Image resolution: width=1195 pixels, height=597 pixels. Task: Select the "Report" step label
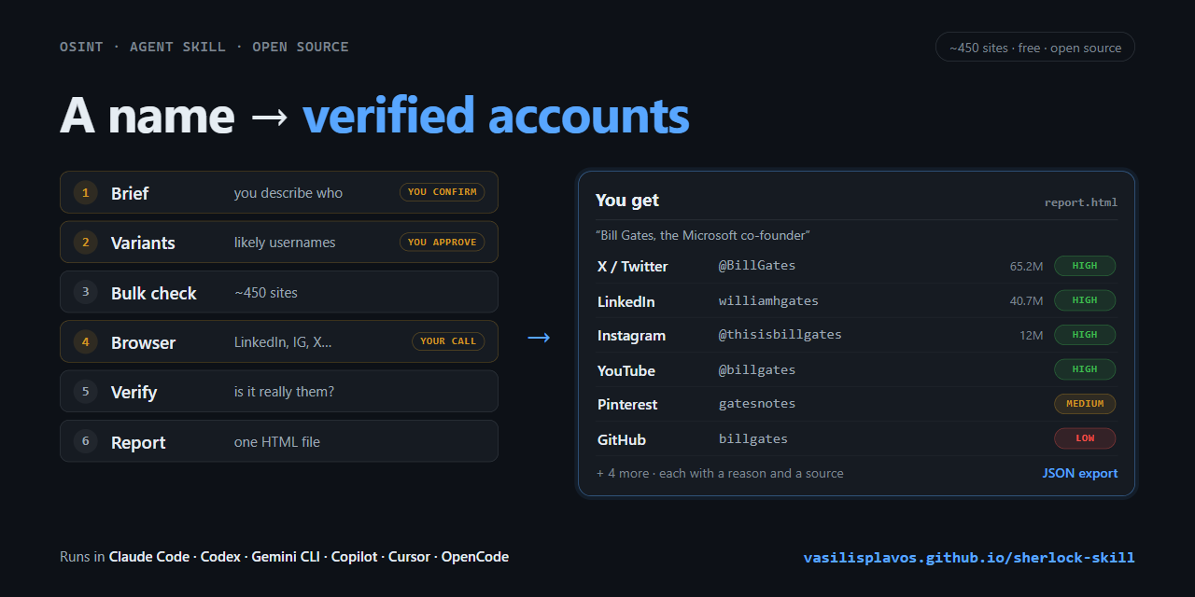pyautogui.click(x=138, y=442)
